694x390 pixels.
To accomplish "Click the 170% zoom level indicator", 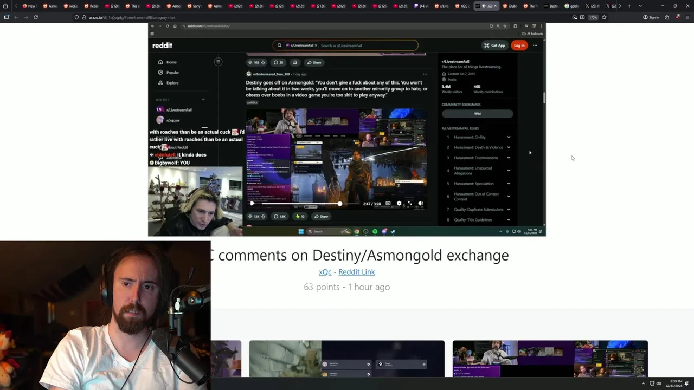I will pyautogui.click(x=593, y=17).
